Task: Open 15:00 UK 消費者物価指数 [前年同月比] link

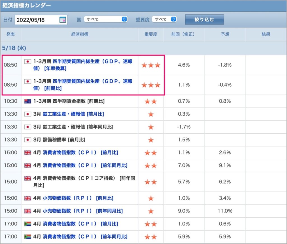Action: pyautogui.click(x=85, y=165)
